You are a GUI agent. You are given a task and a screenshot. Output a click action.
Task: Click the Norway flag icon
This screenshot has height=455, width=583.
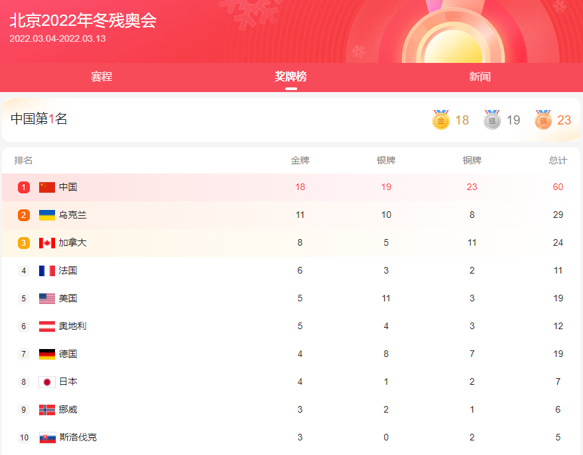(47, 410)
